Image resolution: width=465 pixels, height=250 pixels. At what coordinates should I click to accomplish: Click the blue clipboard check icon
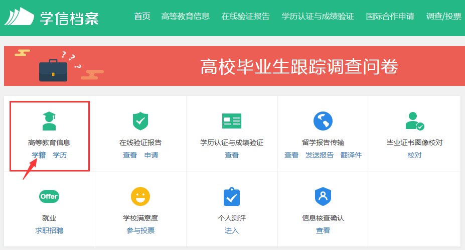[232, 196]
